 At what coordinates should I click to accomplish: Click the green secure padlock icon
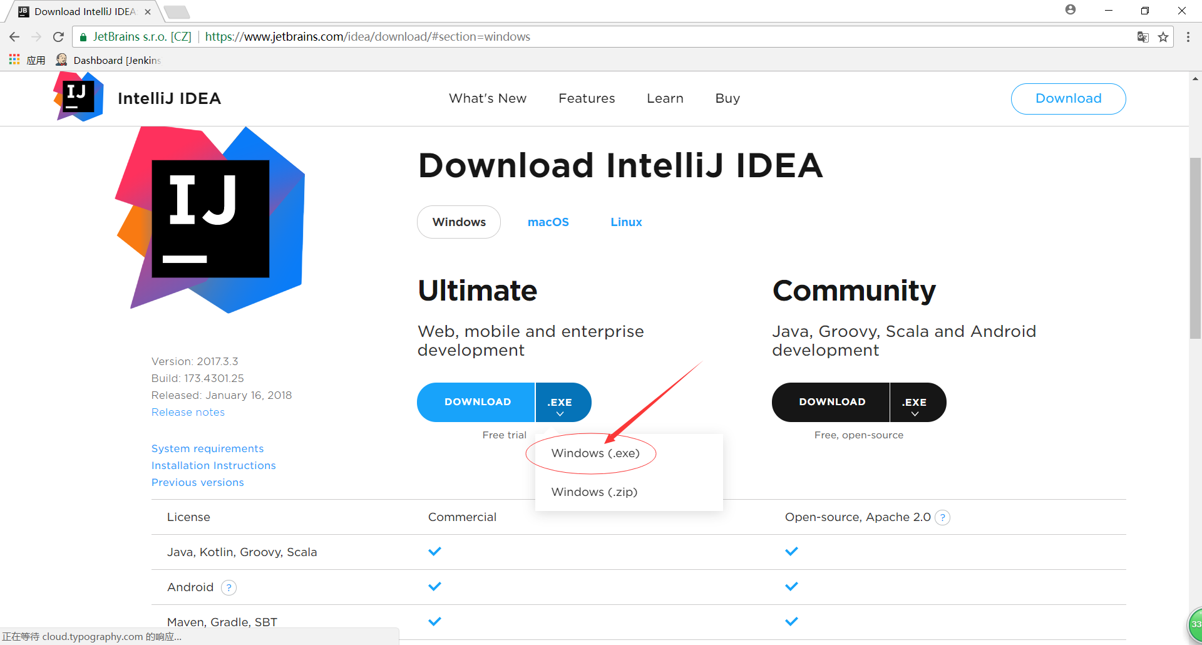[x=83, y=37]
